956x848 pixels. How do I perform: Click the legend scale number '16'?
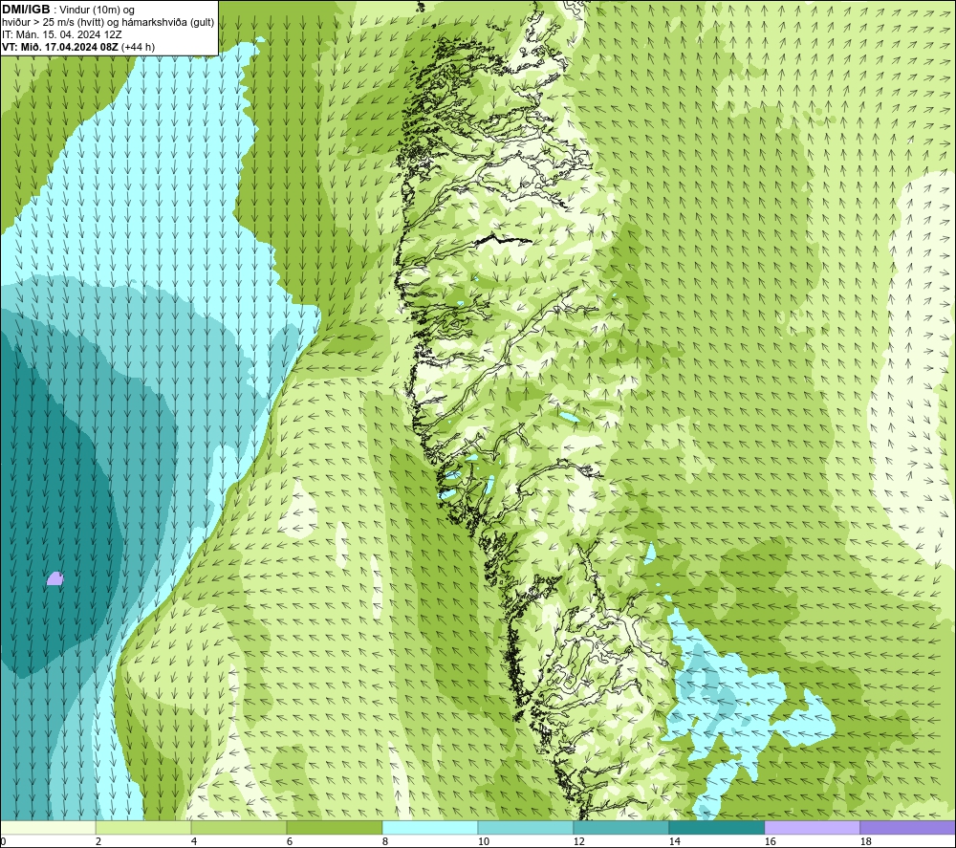[x=770, y=841]
